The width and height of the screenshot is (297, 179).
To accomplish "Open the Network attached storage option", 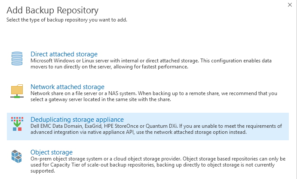I will 67,86.
